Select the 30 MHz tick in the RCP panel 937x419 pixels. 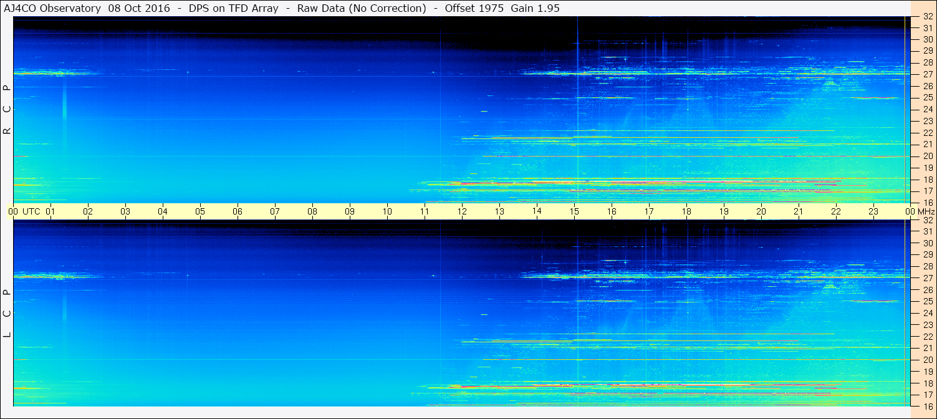(928, 39)
